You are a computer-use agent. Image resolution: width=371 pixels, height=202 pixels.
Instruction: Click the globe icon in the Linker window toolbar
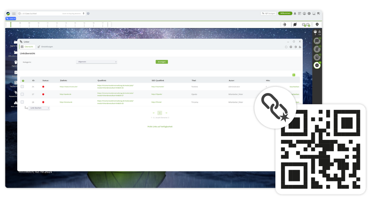pos(295,47)
